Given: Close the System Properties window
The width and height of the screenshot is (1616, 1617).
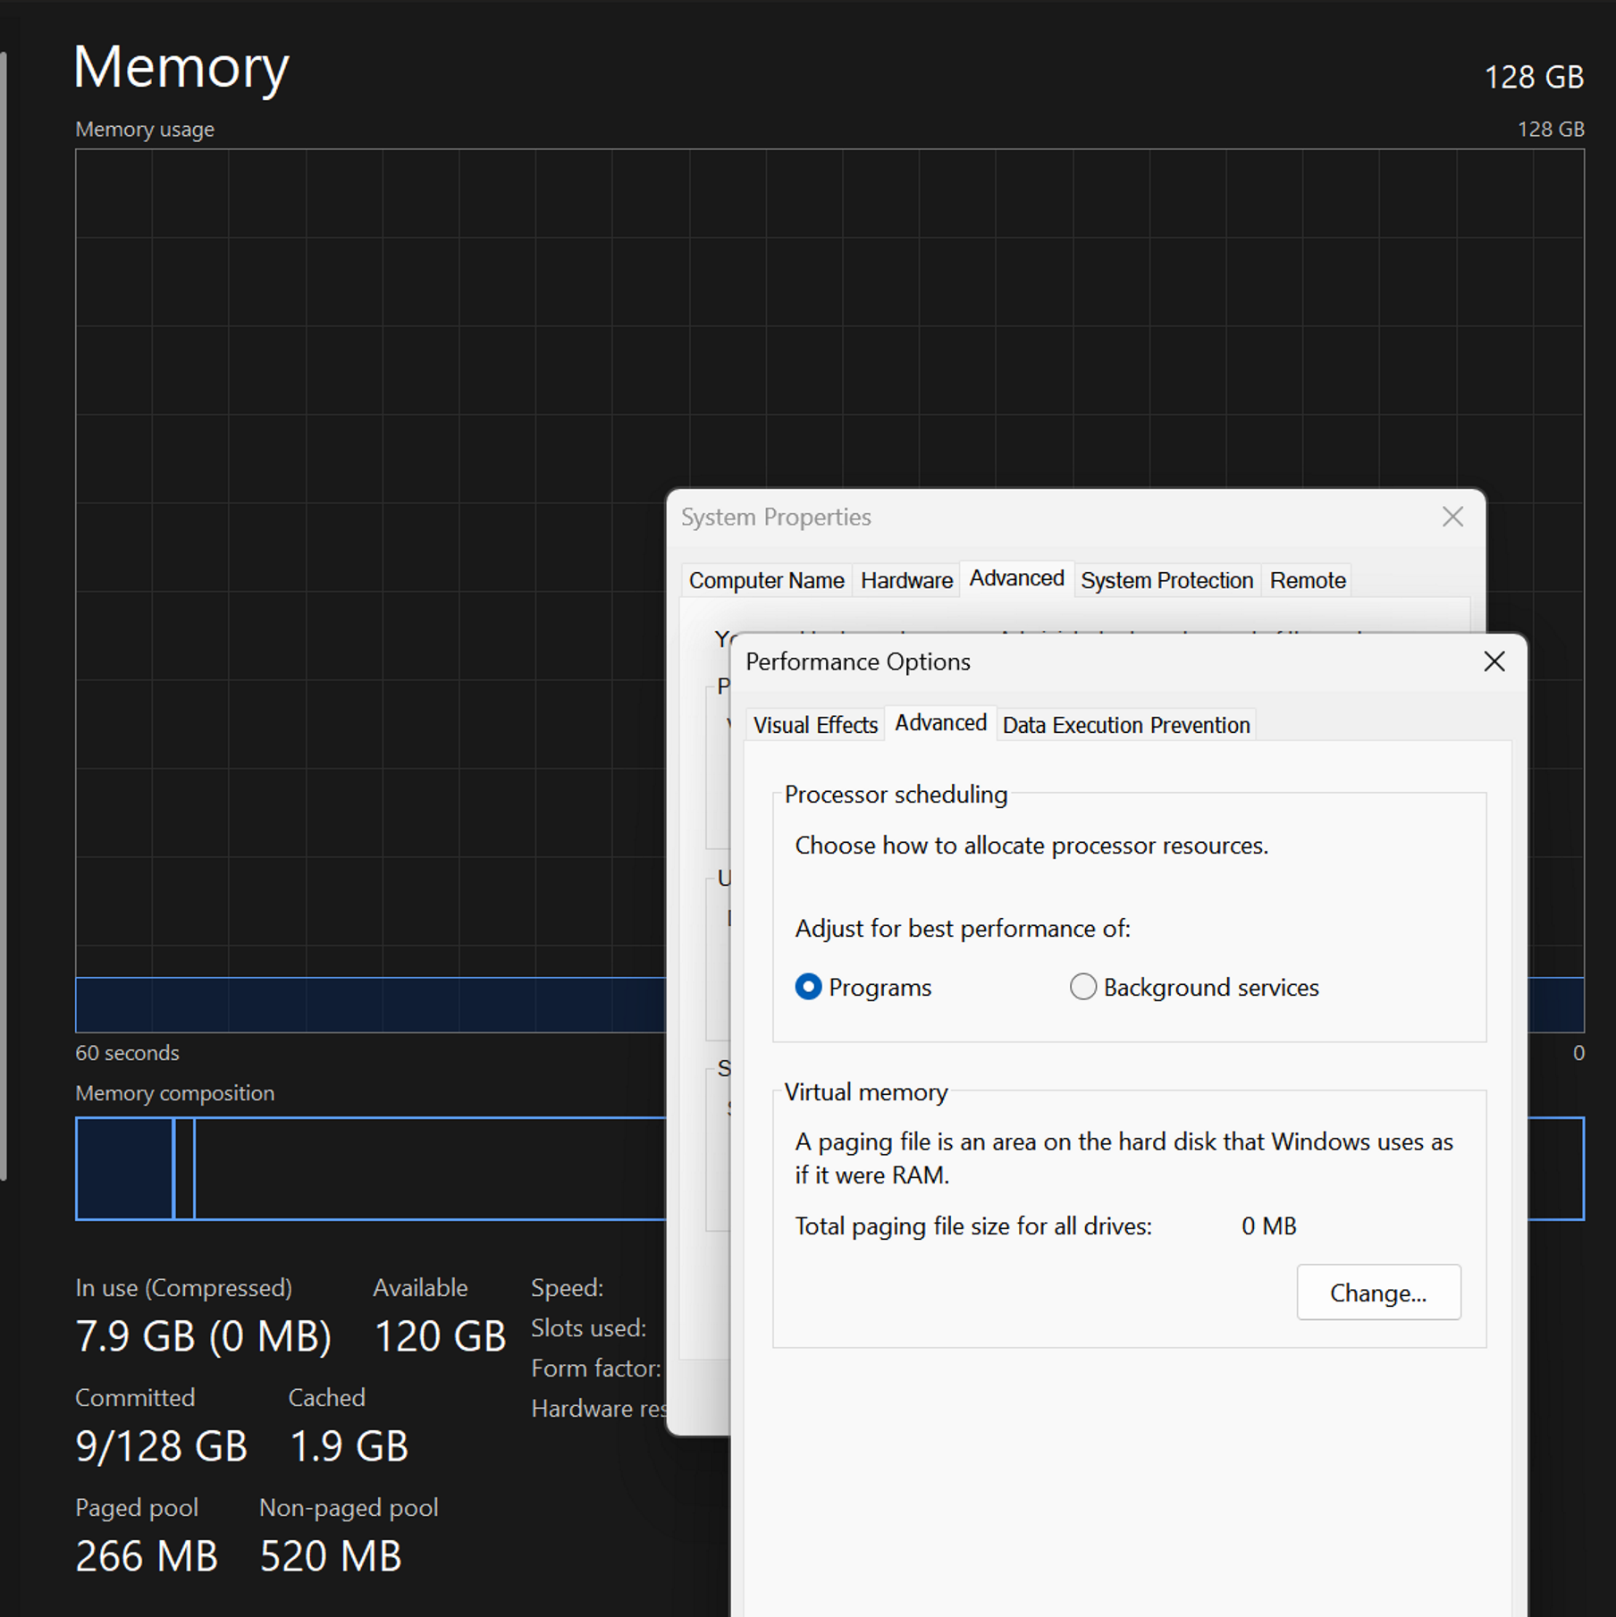Looking at the screenshot, I should point(1453,517).
